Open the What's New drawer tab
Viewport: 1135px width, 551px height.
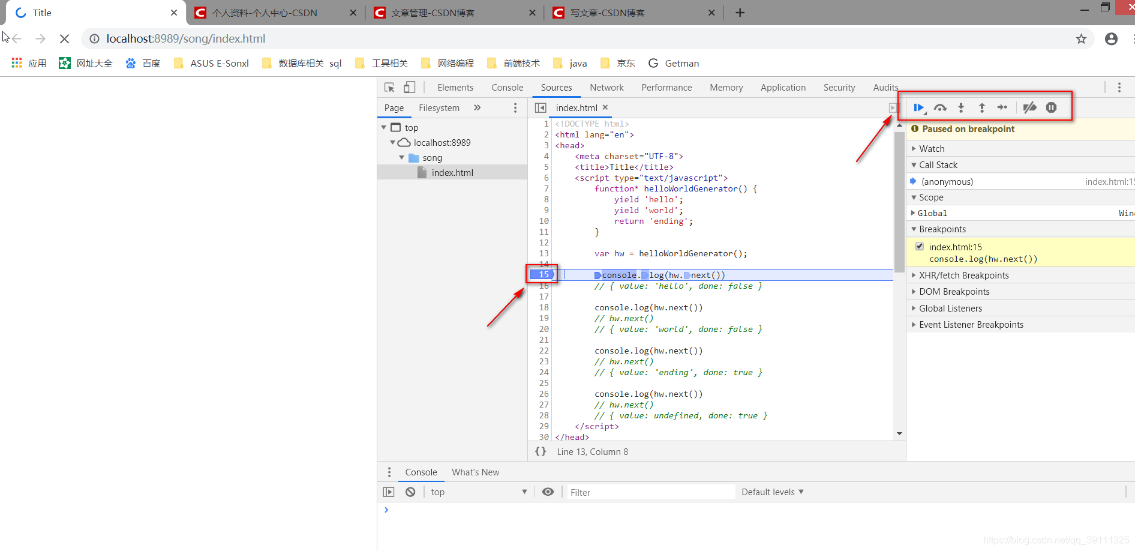(475, 472)
